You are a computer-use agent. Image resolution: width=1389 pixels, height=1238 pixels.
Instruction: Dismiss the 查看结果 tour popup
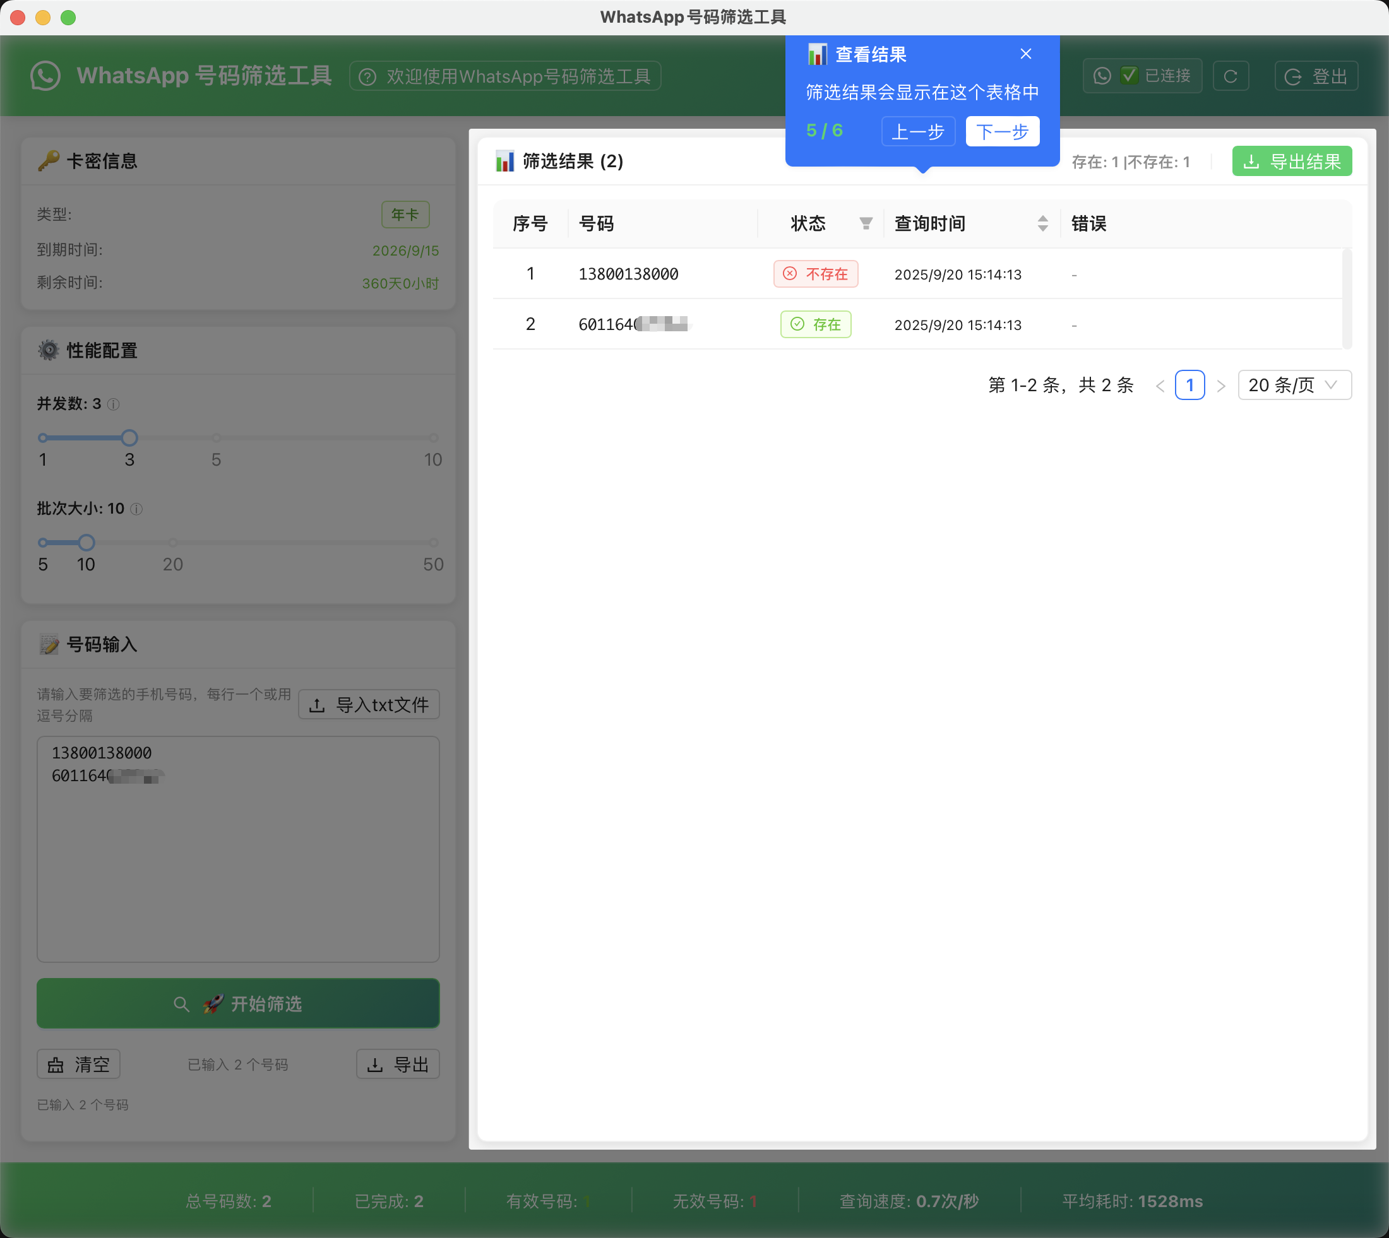[x=1025, y=53]
